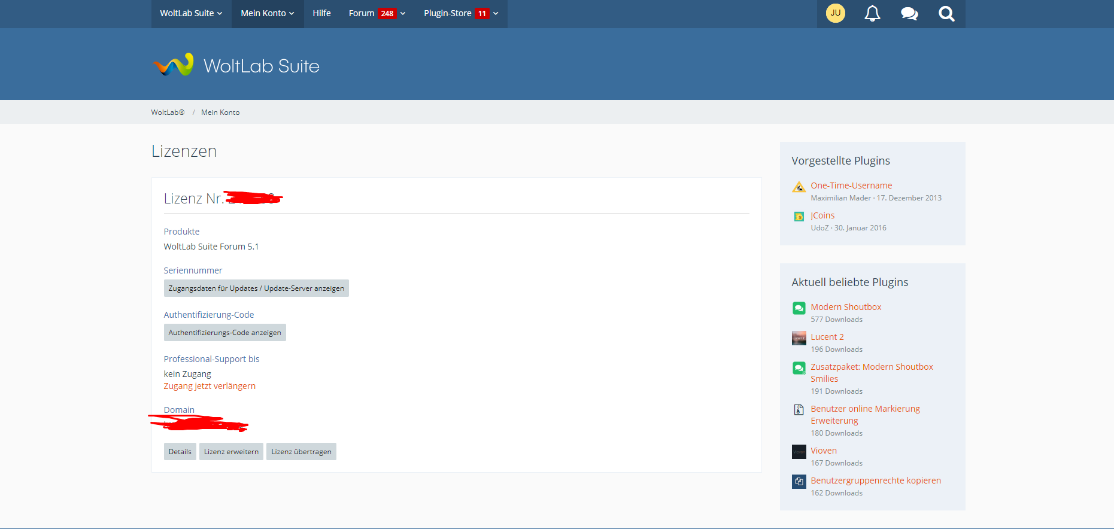
Task: Click the JU user avatar
Action: click(x=835, y=13)
